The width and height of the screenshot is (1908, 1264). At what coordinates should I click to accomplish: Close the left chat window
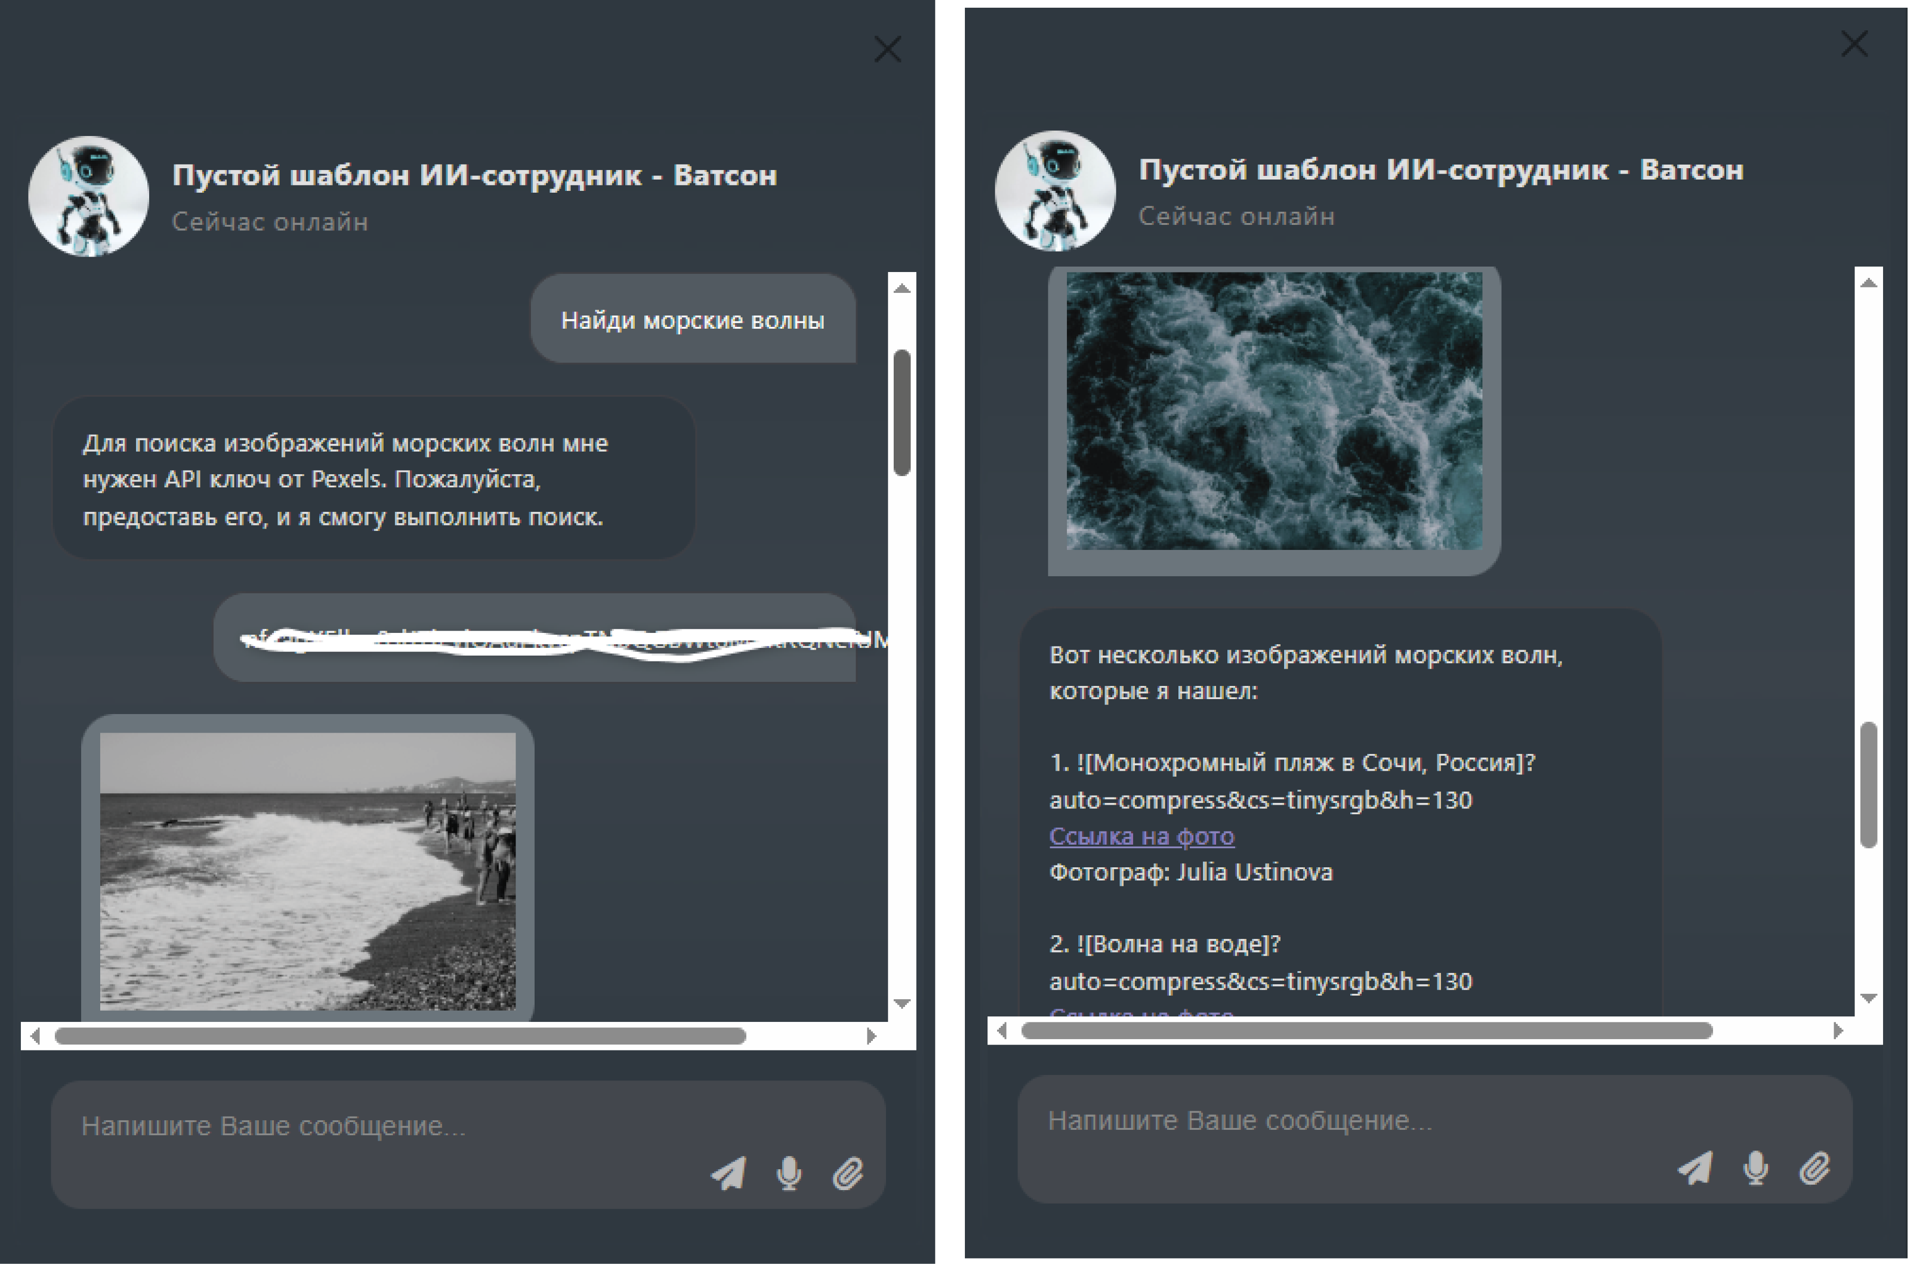pyautogui.click(x=887, y=49)
